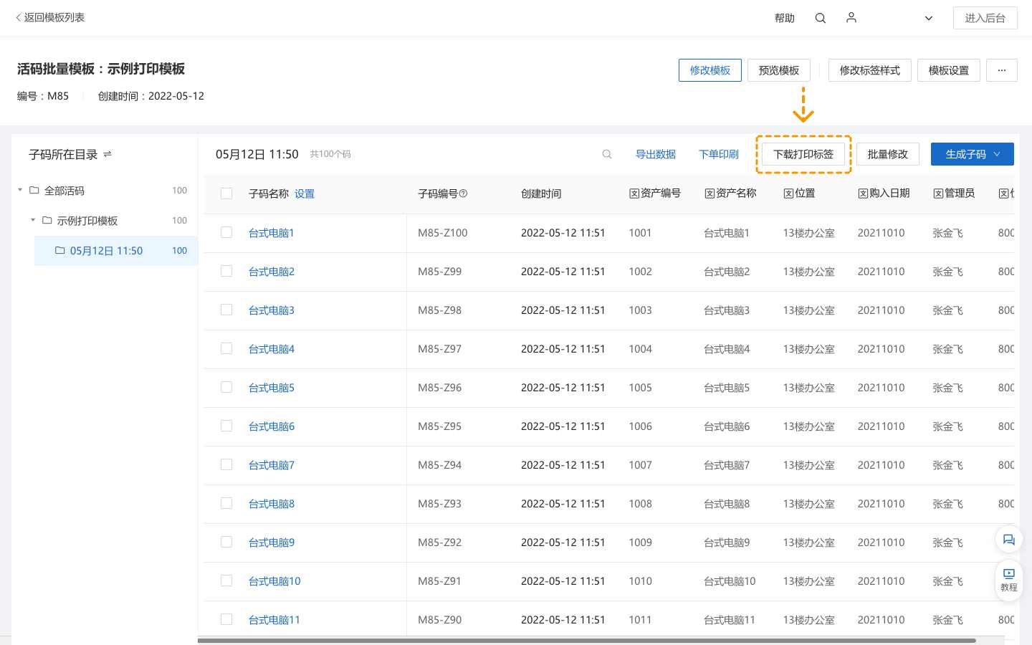Open the feedback chat bubble icon

[1008, 540]
